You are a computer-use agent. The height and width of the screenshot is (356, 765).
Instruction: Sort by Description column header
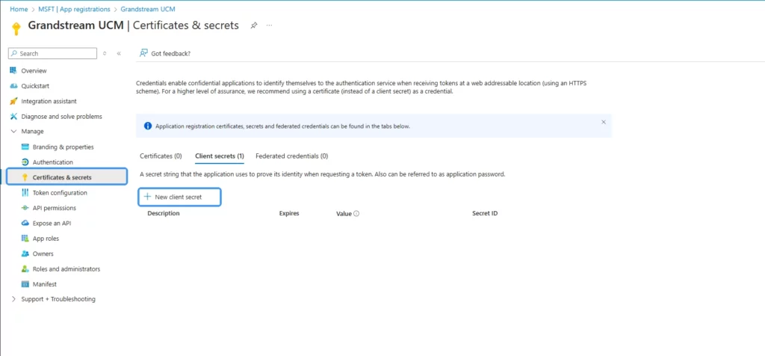[x=164, y=214]
